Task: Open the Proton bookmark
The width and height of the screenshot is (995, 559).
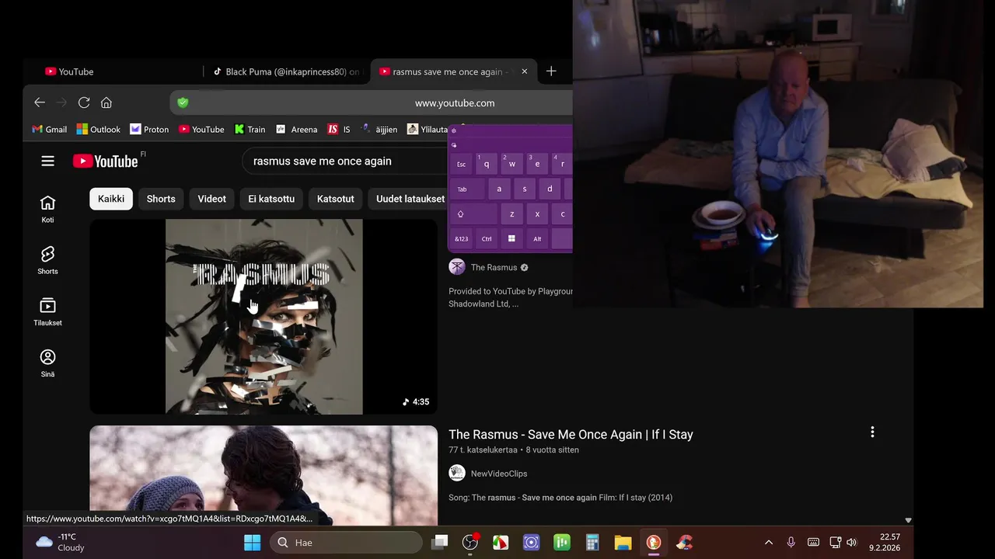Action: (x=149, y=130)
